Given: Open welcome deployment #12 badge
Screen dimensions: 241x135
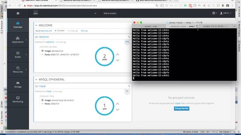Looking at the screenshot, I should tap(127, 42).
